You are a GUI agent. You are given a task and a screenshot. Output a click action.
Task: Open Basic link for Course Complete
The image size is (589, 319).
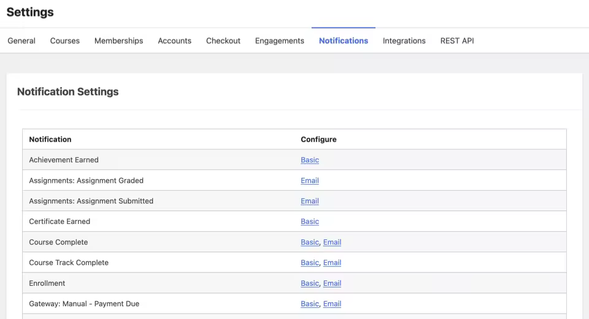pos(309,242)
